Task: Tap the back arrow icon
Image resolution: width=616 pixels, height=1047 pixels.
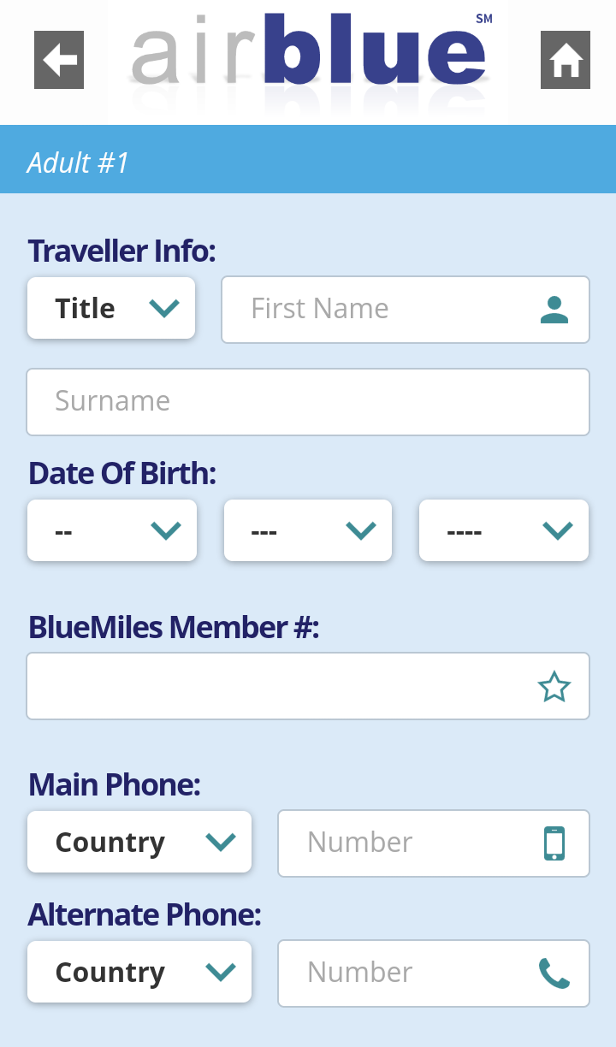Action: pyautogui.click(x=59, y=60)
